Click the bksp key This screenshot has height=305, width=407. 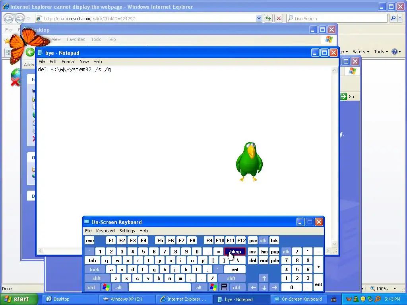[235, 251]
